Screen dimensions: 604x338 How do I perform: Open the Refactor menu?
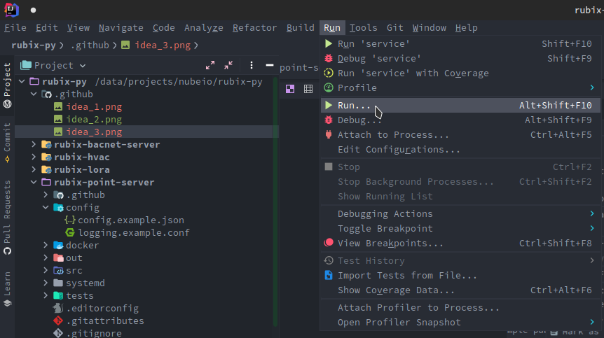coord(254,28)
